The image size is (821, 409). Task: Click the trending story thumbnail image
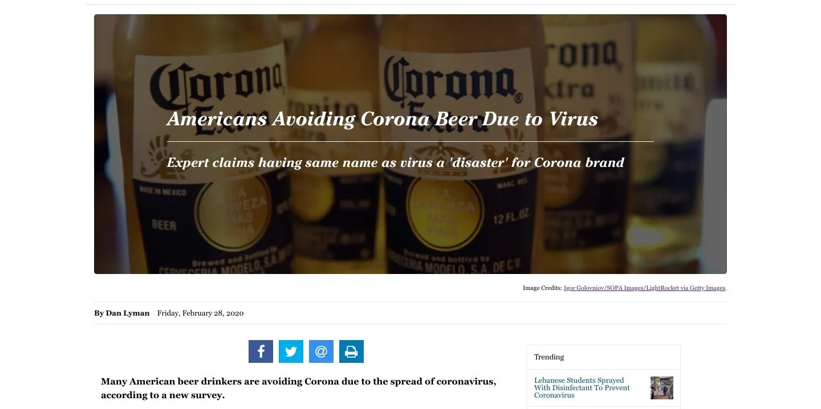(x=661, y=388)
